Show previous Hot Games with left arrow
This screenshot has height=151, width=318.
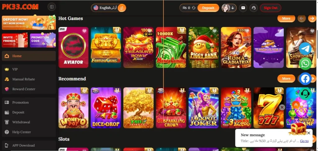click(302, 18)
